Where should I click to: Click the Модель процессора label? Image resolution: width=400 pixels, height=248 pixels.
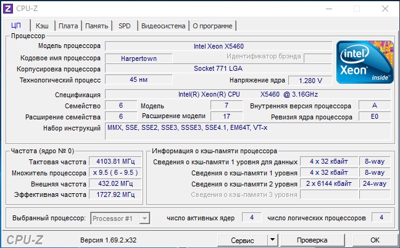(69, 46)
